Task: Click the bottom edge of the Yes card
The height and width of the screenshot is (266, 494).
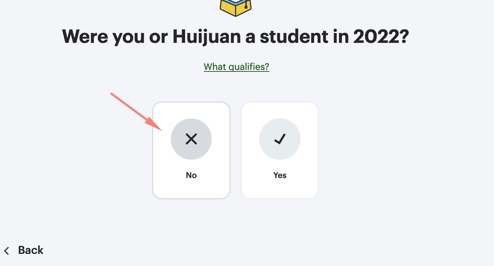Action: coord(280,198)
